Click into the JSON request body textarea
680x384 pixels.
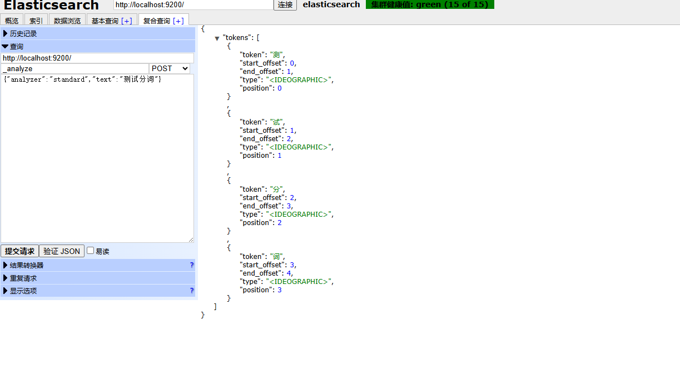97,158
